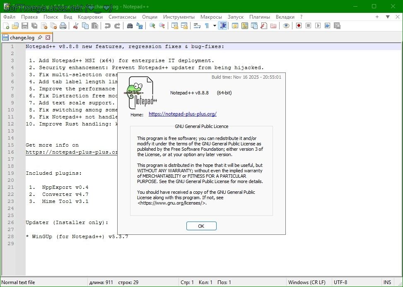Select the change.log tab
The height and width of the screenshot is (287, 403).
(22, 37)
